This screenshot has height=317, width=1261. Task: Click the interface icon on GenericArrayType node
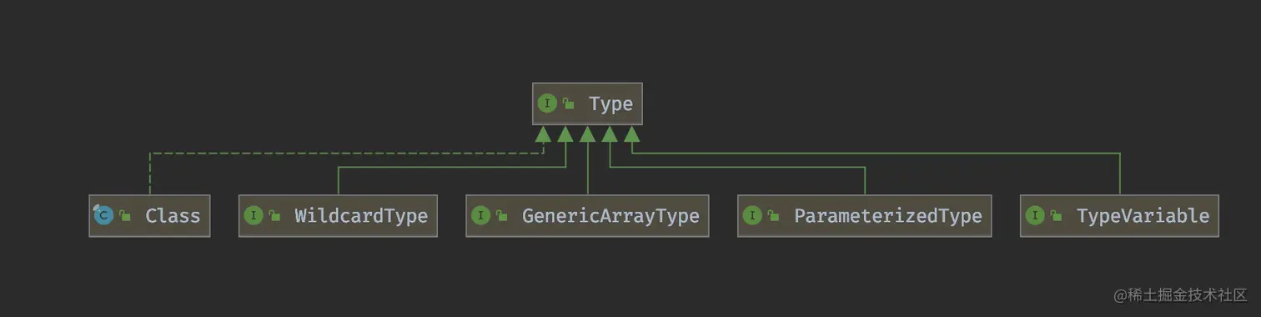pos(480,215)
